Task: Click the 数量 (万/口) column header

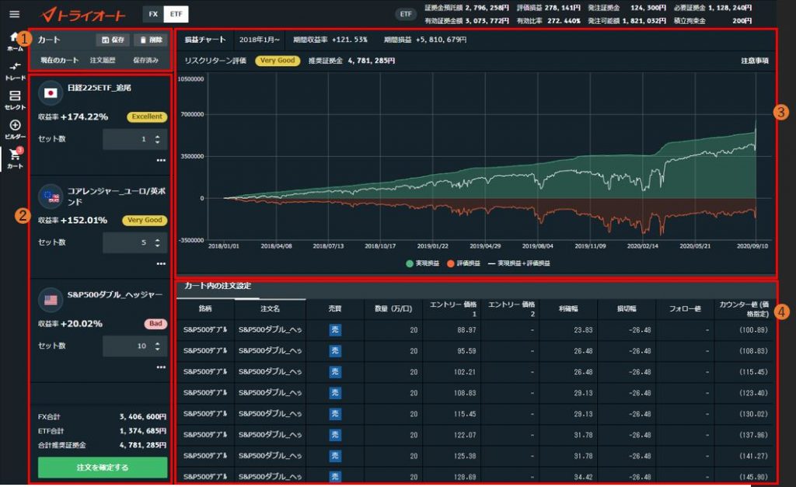Action: (393, 308)
